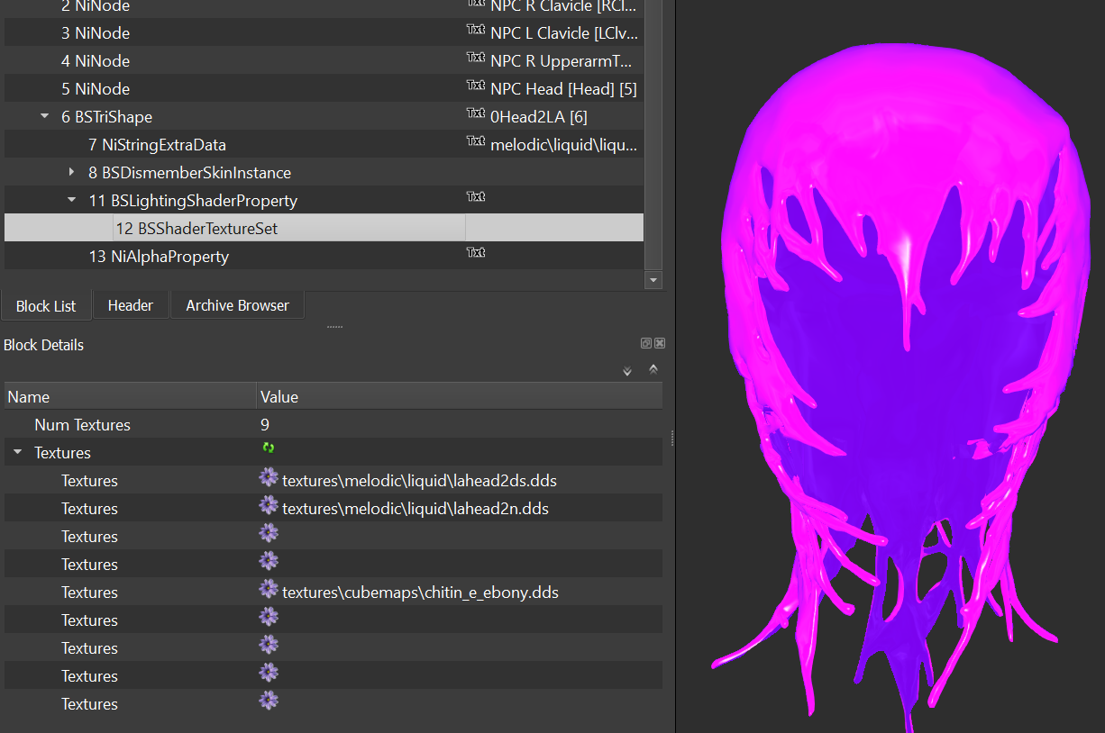The image size is (1105, 733).
Task: Click the double up-arrow collapse-all icon in Block Details
Action: pos(653,369)
